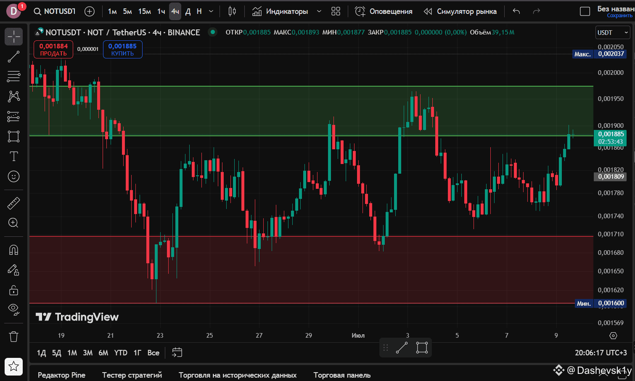The width and height of the screenshot is (635, 381).
Task: Click the blue КУПИТЬ buy button
Action: 122,49
